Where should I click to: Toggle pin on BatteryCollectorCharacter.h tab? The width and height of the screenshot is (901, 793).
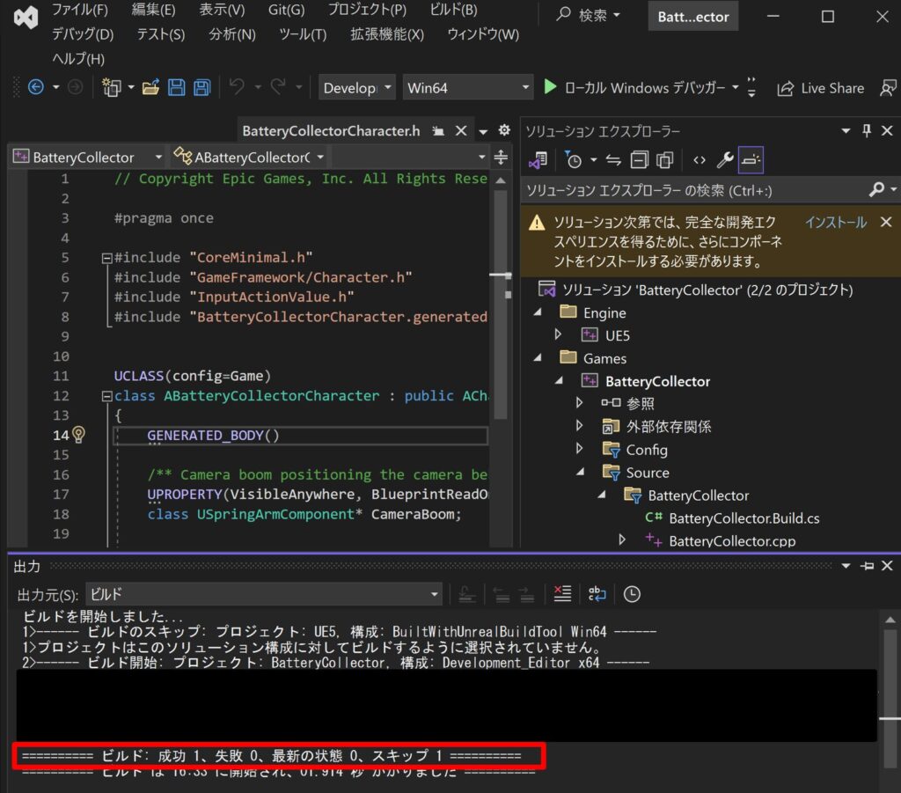click(438, 131)
